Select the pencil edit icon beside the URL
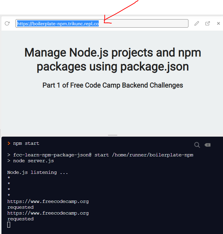 pos(197,23)
